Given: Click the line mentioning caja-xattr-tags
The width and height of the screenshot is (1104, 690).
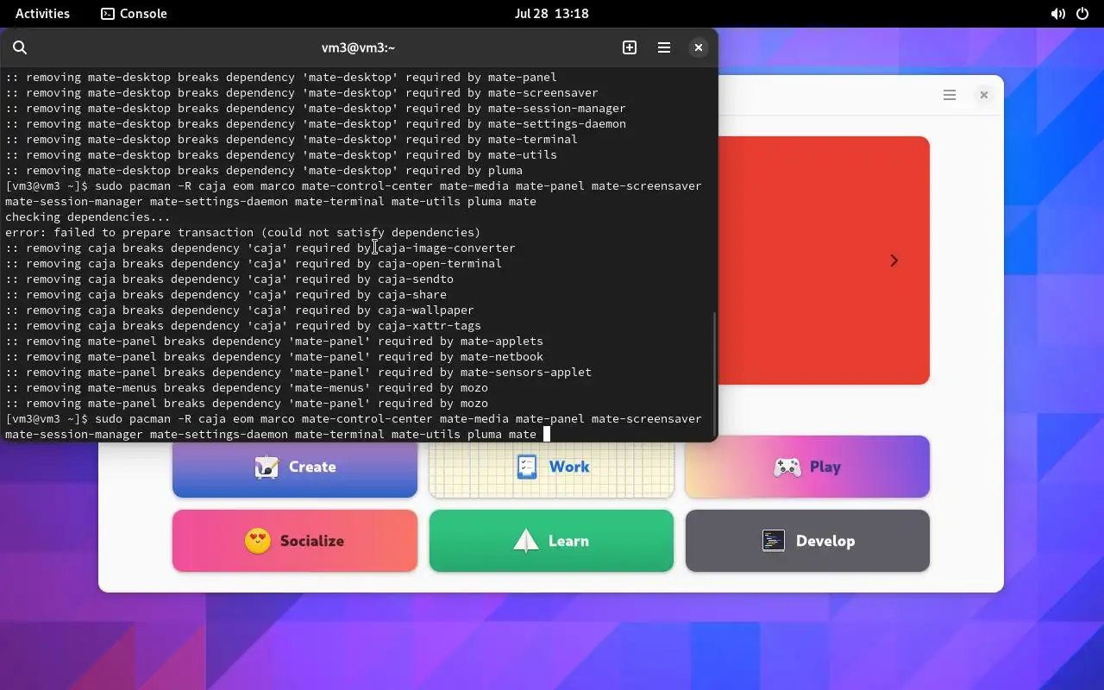Looking at the screenshot, I should pyautogui.click(x=243, y=325).
